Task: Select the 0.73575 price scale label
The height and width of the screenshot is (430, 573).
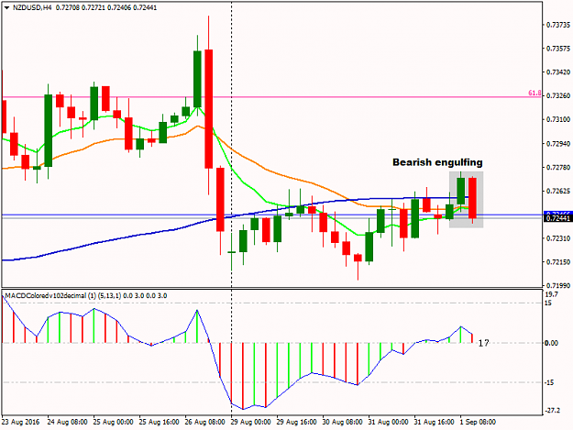Action: click(558, 49)
